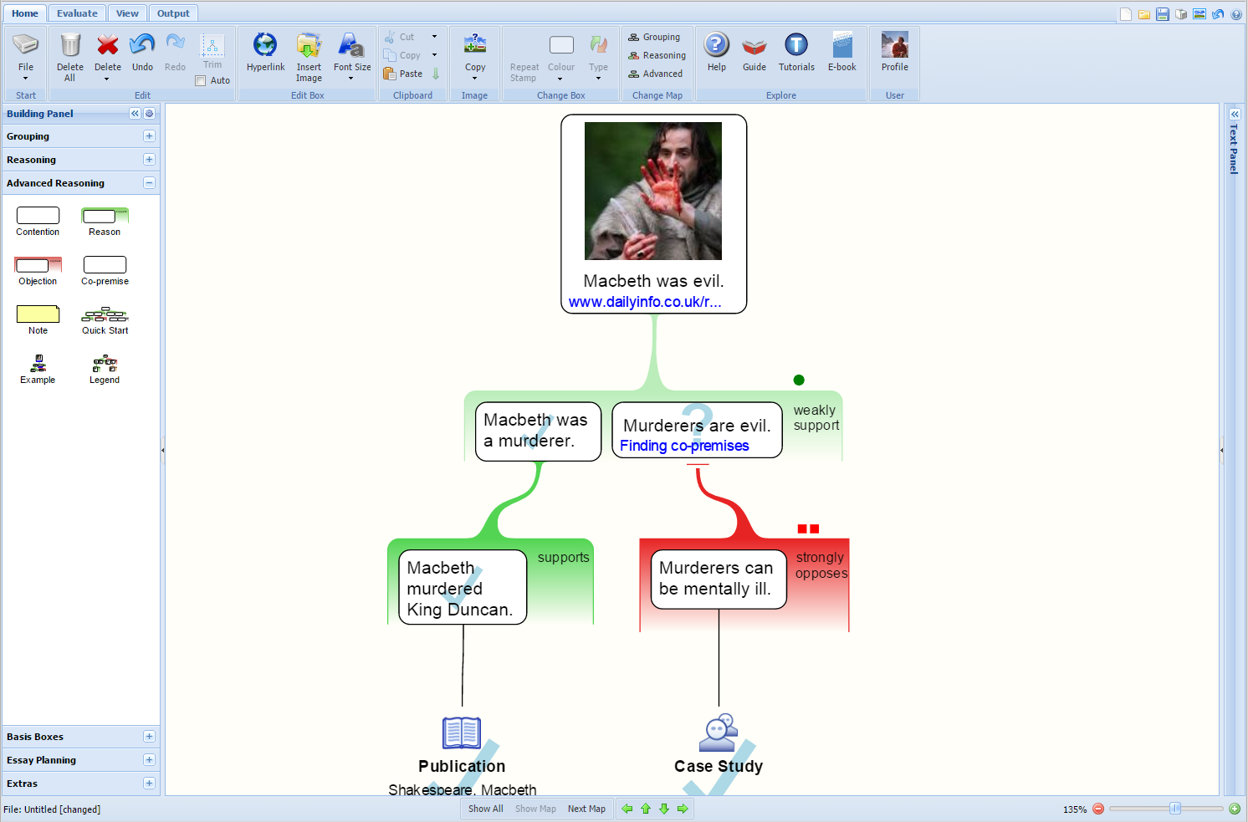
Task: Click the Example map icon
Action: [x=38, y=364]
